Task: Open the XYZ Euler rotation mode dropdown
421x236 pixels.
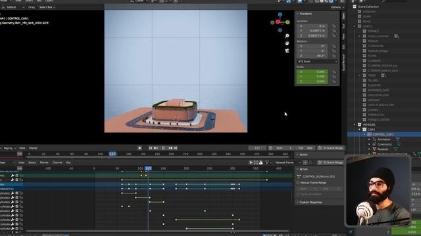Action: coord(317,62)
